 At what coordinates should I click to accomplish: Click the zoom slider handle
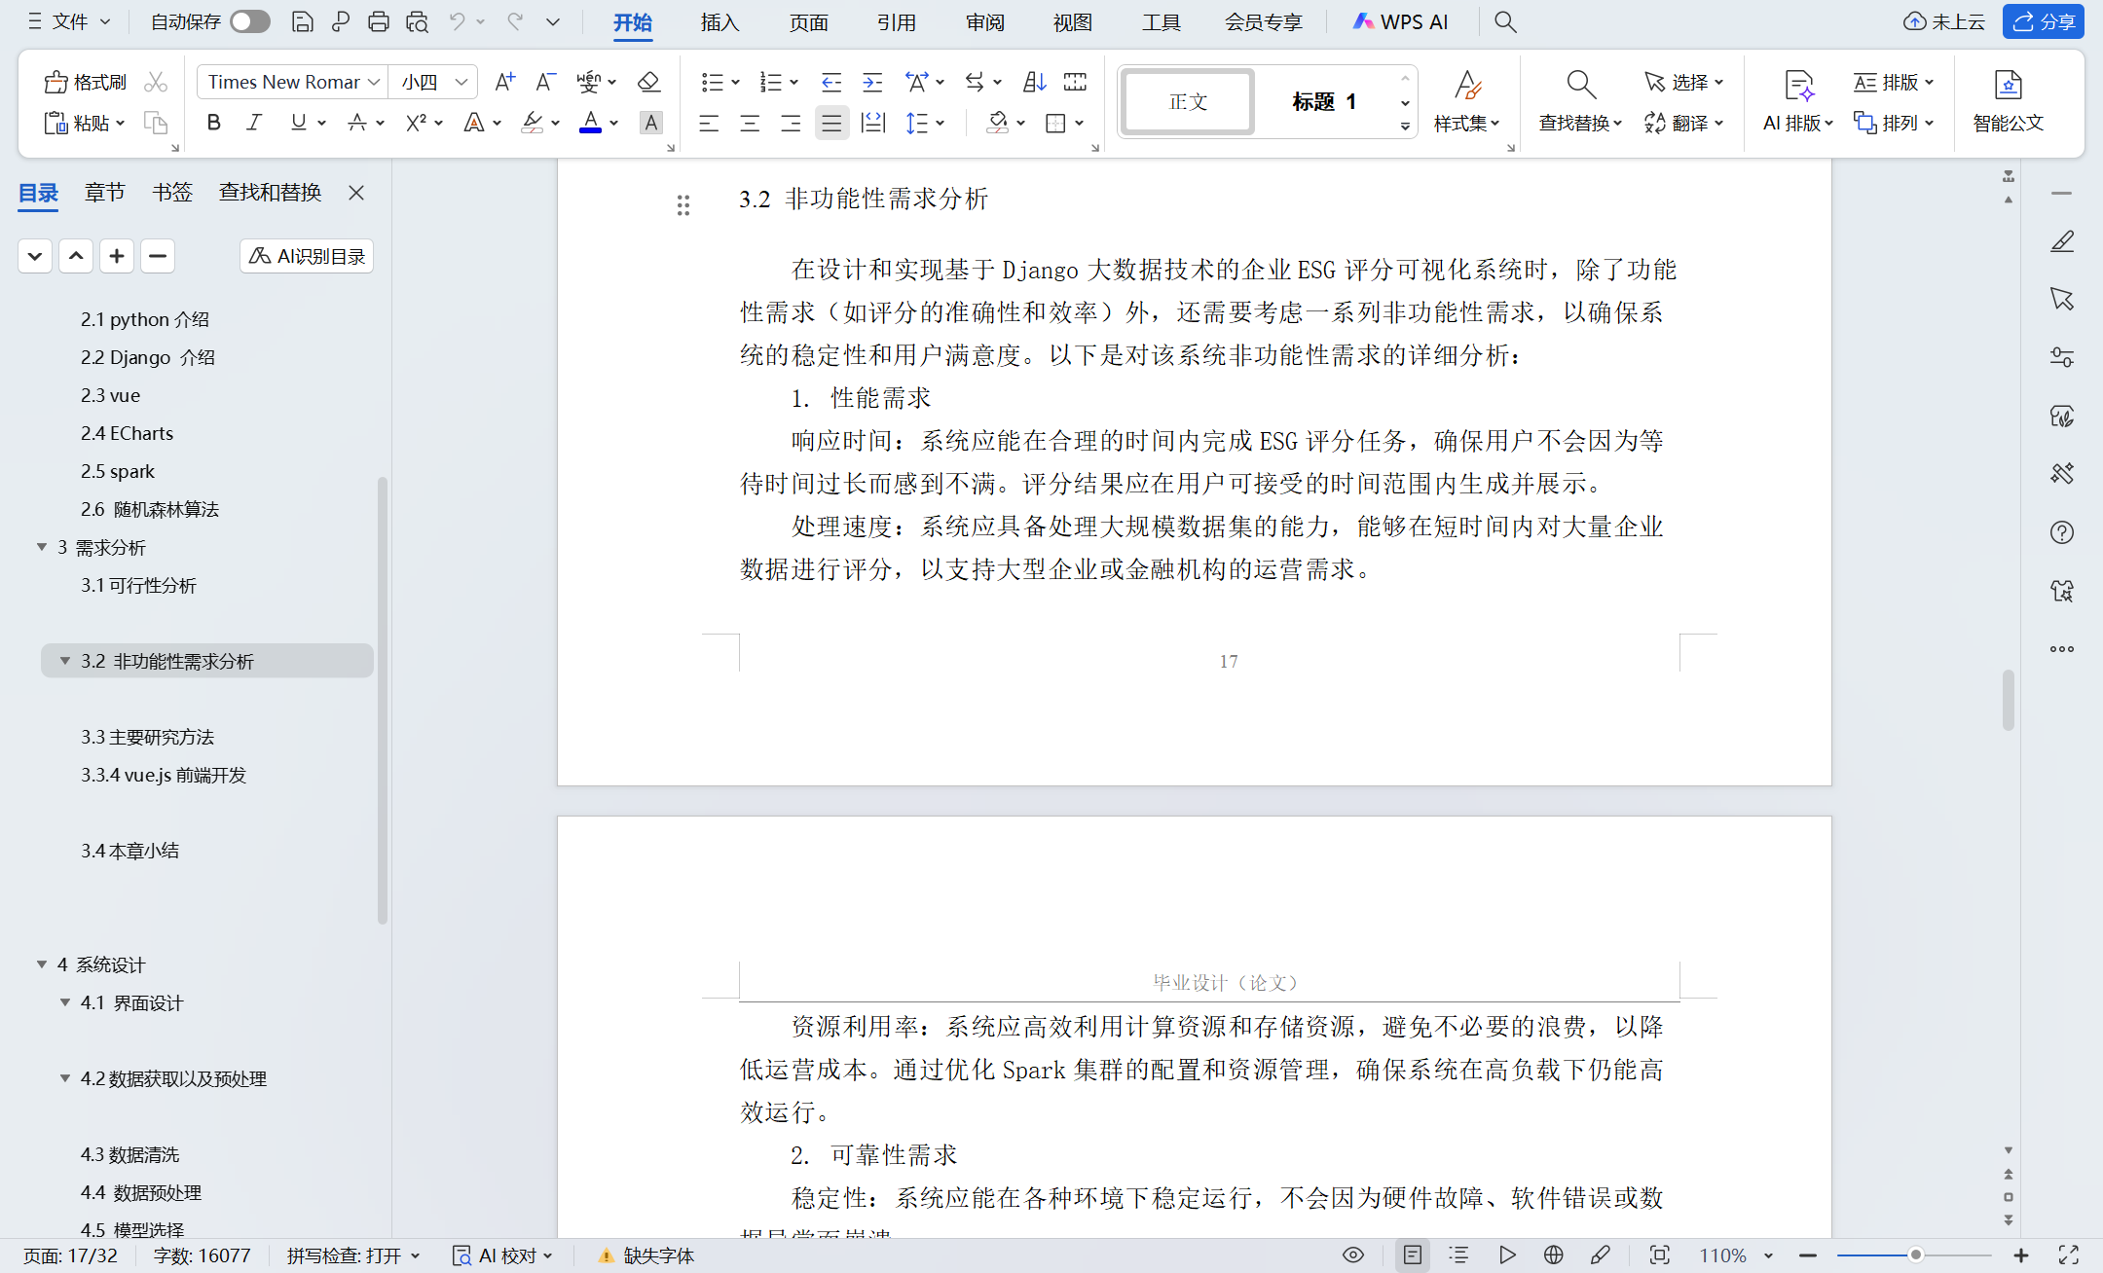[1915, 1255]
